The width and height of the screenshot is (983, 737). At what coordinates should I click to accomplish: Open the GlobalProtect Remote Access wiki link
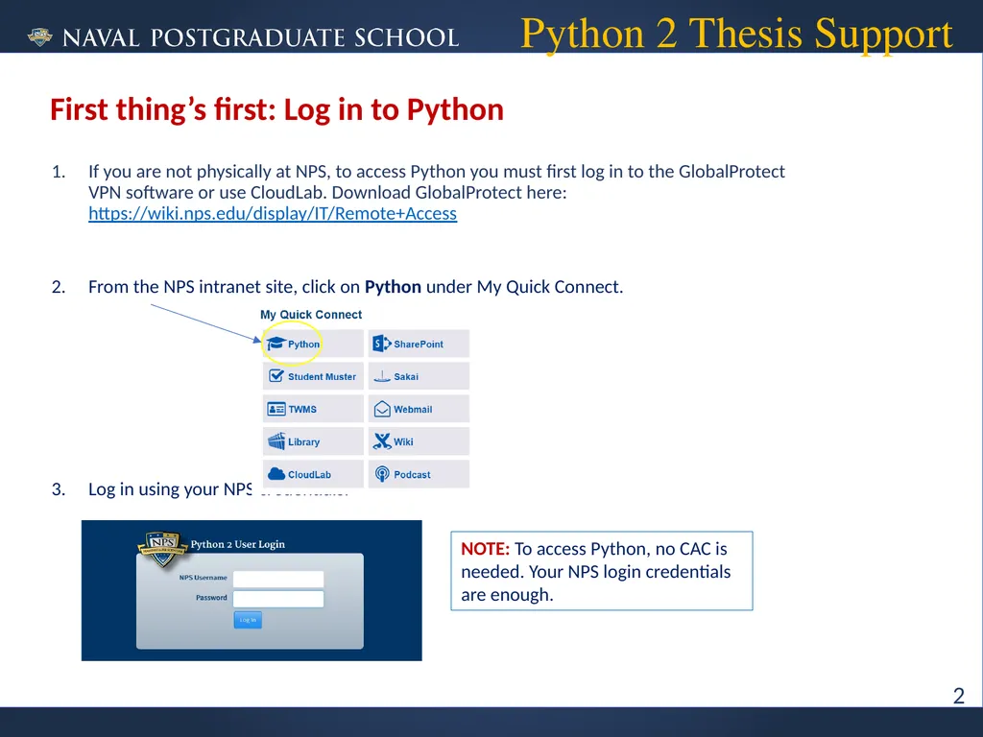tap(272, 214)
